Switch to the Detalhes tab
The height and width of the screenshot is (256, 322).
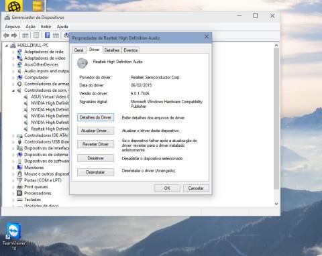112,50
